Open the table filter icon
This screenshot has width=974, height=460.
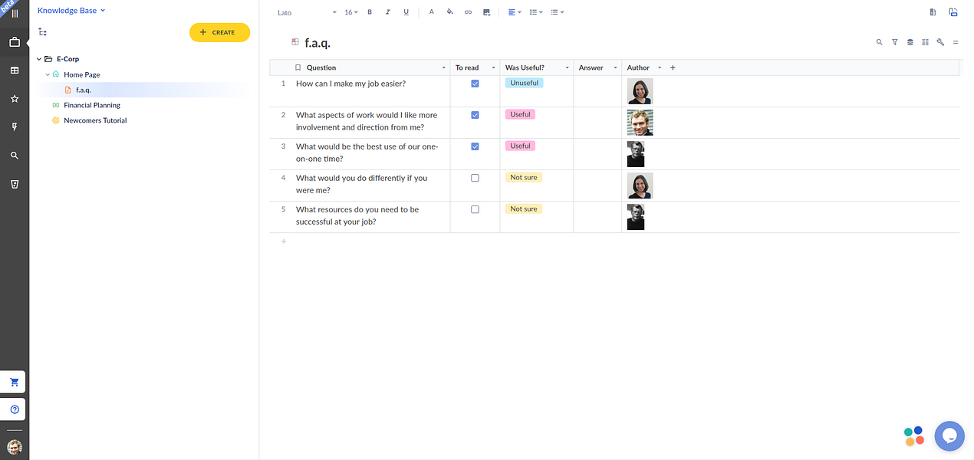(x=894, y=42)
